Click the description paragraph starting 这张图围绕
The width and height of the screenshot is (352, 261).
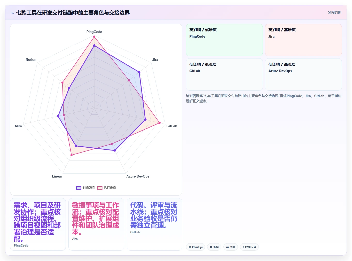click(264, 98)
